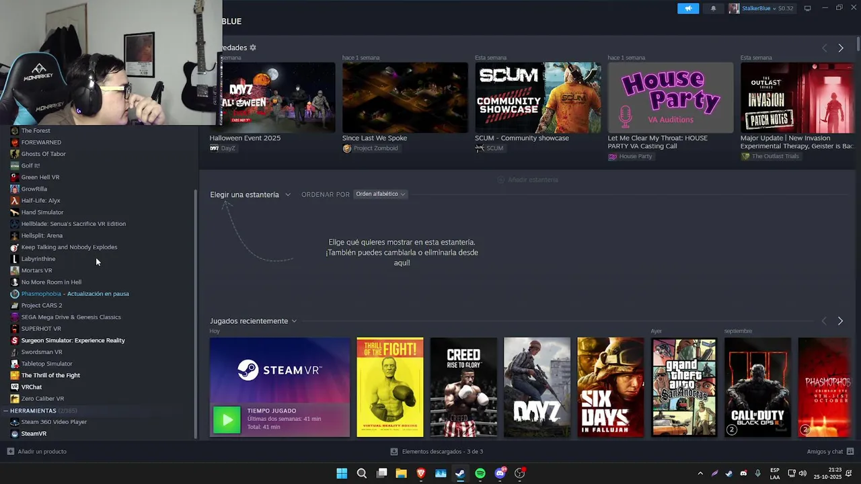Select SEGA Mega Drive & Genesis Classics
The height and width of the screenshot is (484, 861).
tap(71, 317)
